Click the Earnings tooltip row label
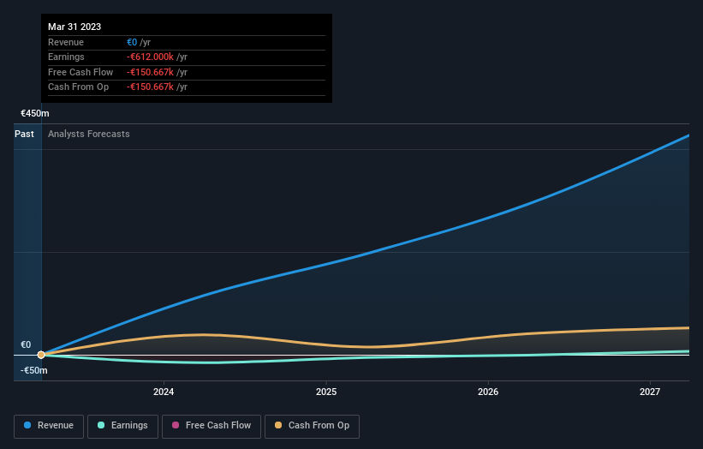703x449 pixels. point(66,57)
